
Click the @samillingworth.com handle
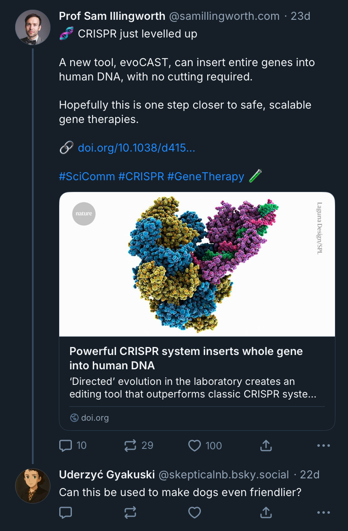(224, 16)
